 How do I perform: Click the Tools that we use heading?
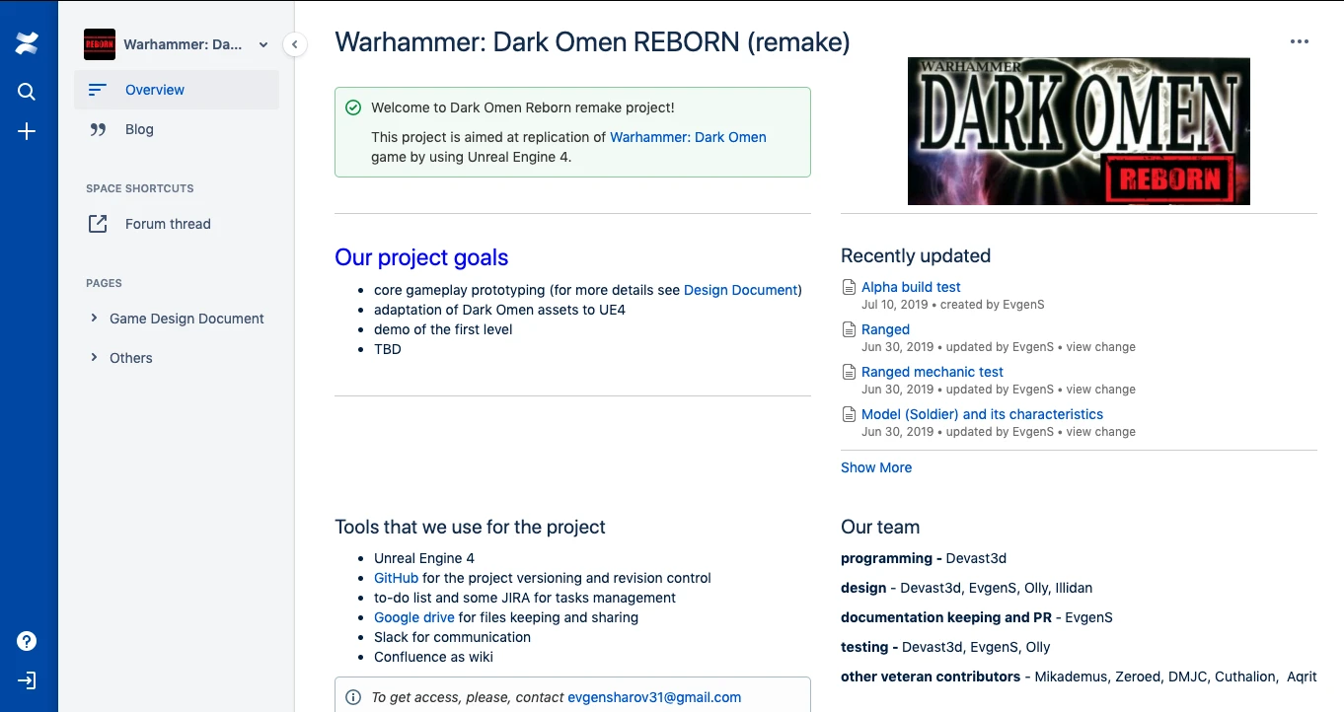(x=470, y=527)
